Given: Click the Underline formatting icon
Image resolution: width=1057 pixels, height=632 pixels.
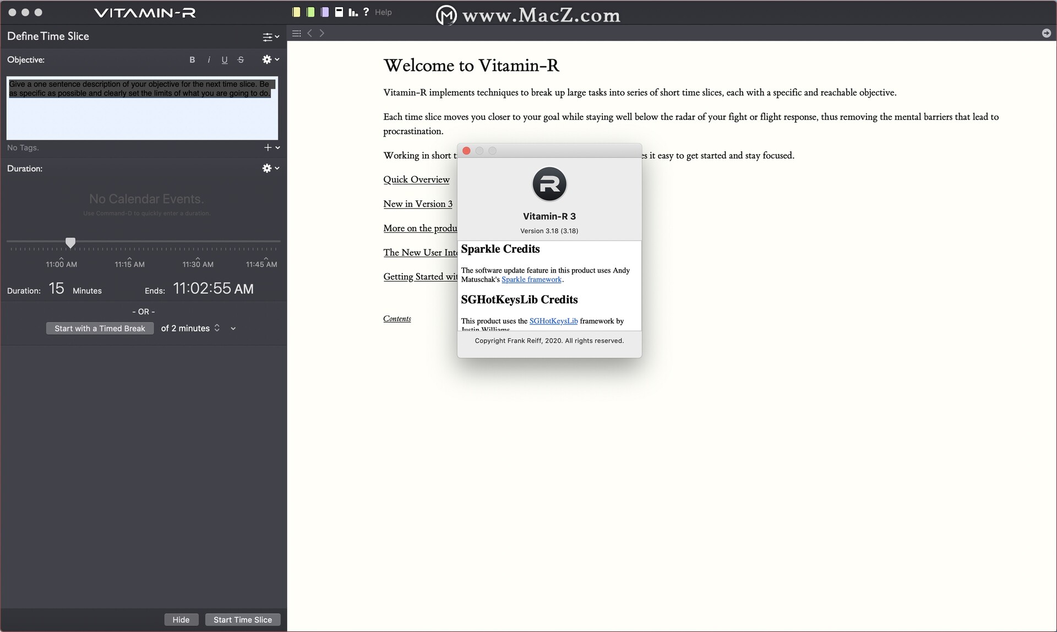Looking at the screenshot, I should [x=224, y=59].
